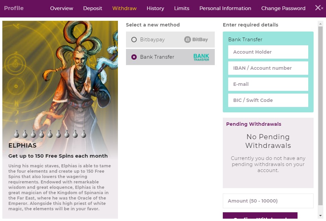Open the Deposit tab

point(92,8)
